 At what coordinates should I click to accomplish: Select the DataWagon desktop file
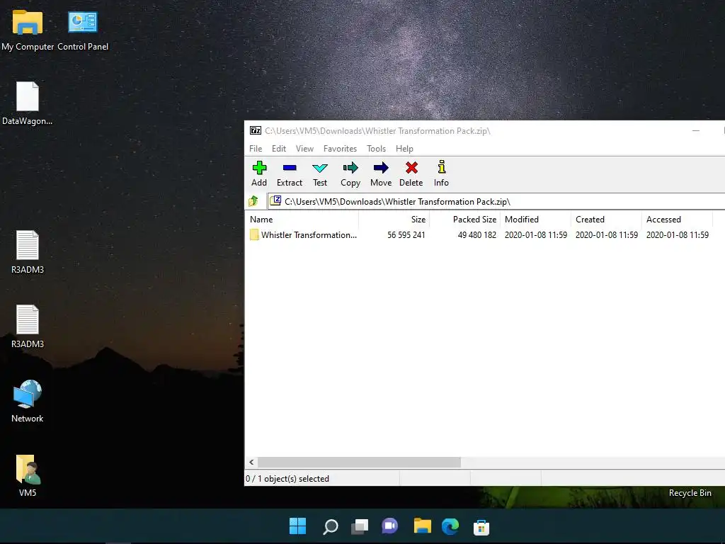click(28, 103)
